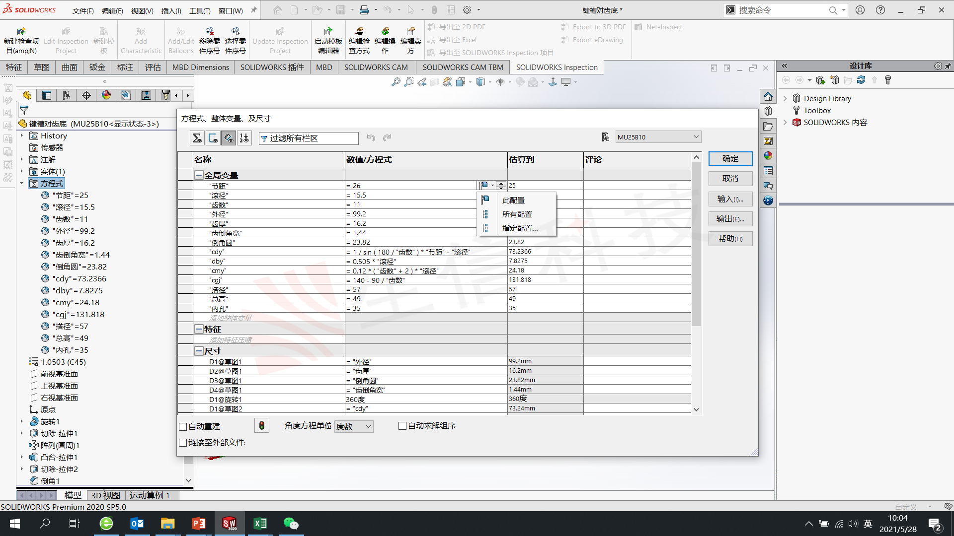Click the Add to Library icon in Design Library
Image resolution: width=954 pixels, height=536 pixels.
(820, 80)
